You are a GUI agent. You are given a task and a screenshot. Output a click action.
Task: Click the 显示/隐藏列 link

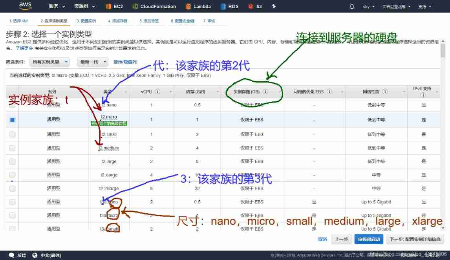125,62
